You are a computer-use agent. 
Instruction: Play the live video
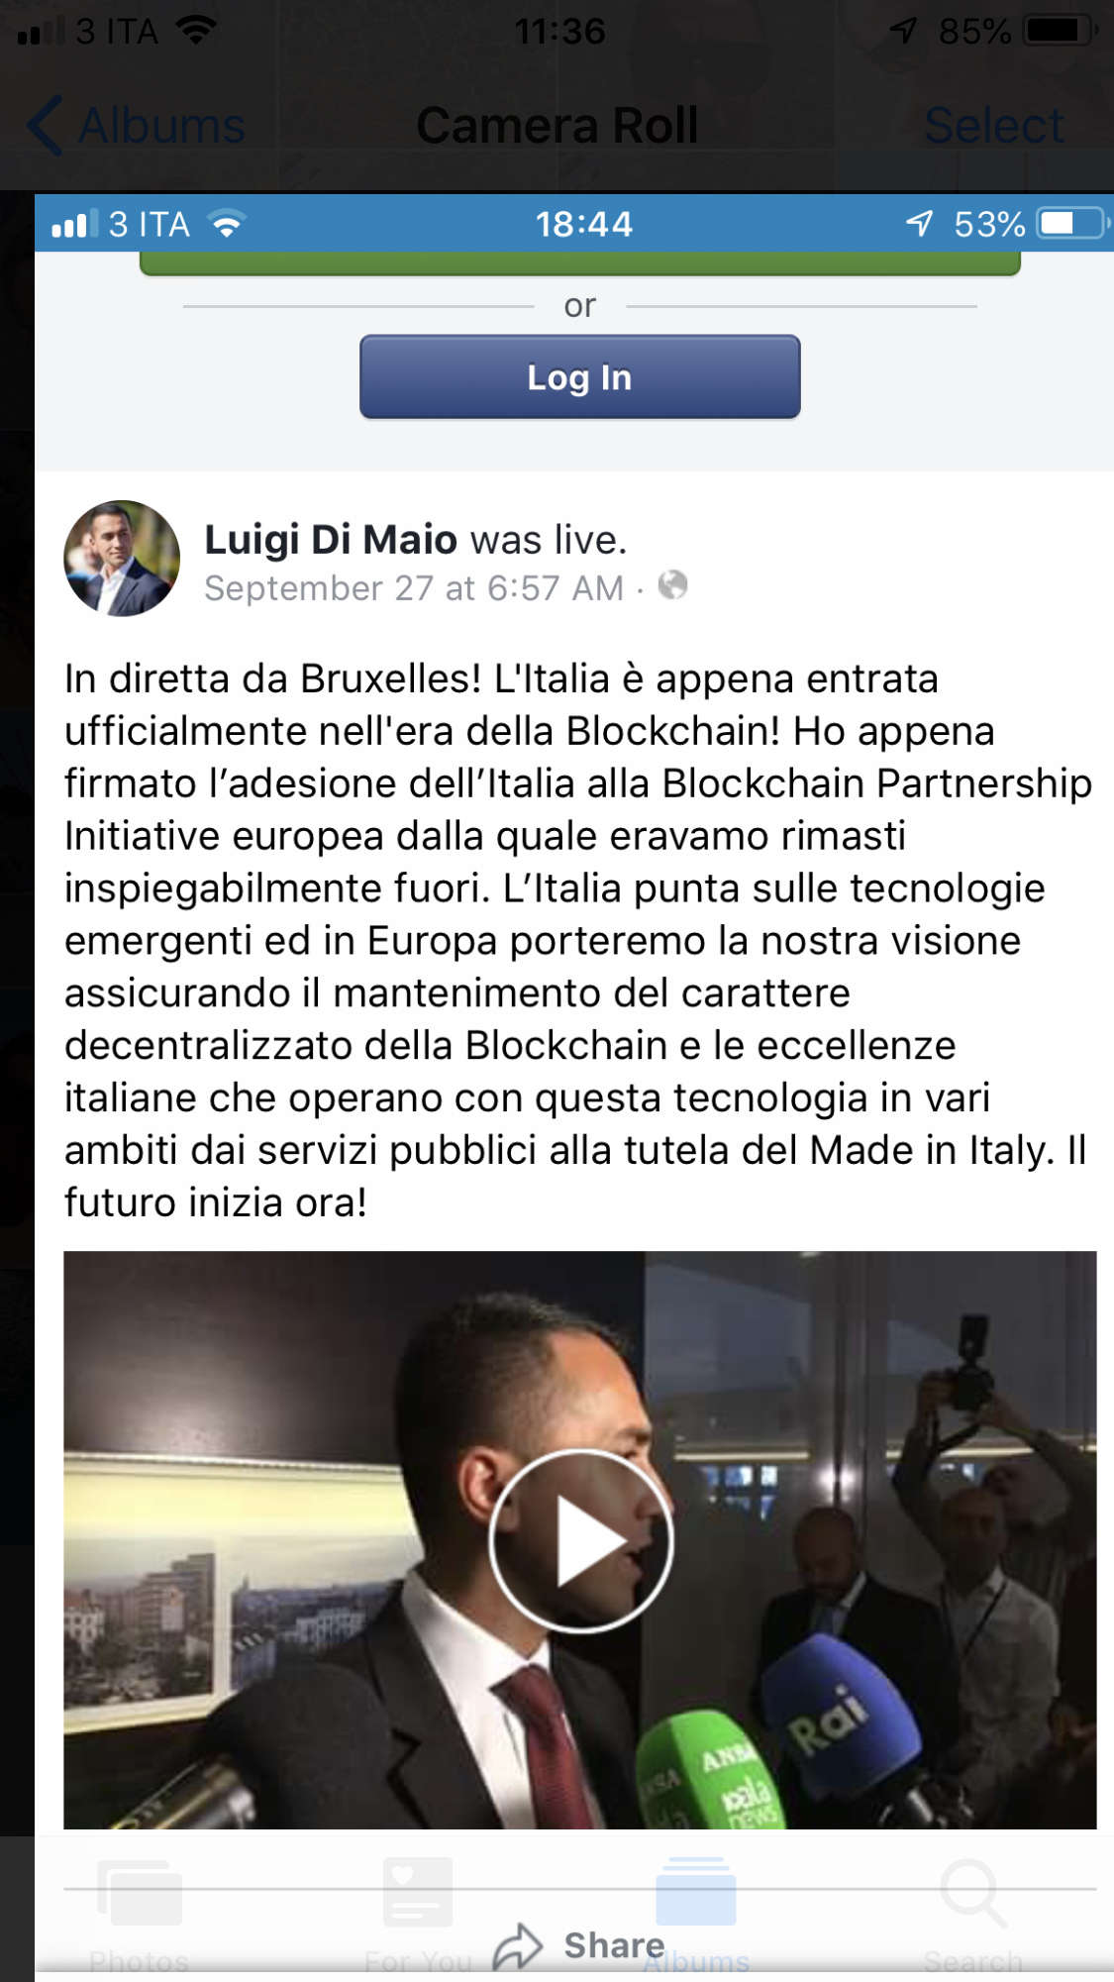[x=580, y=1541]
